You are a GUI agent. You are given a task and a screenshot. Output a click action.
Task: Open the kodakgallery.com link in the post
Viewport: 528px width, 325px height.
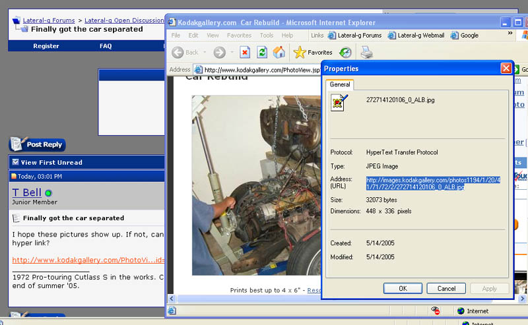click(x=88, y=260)
